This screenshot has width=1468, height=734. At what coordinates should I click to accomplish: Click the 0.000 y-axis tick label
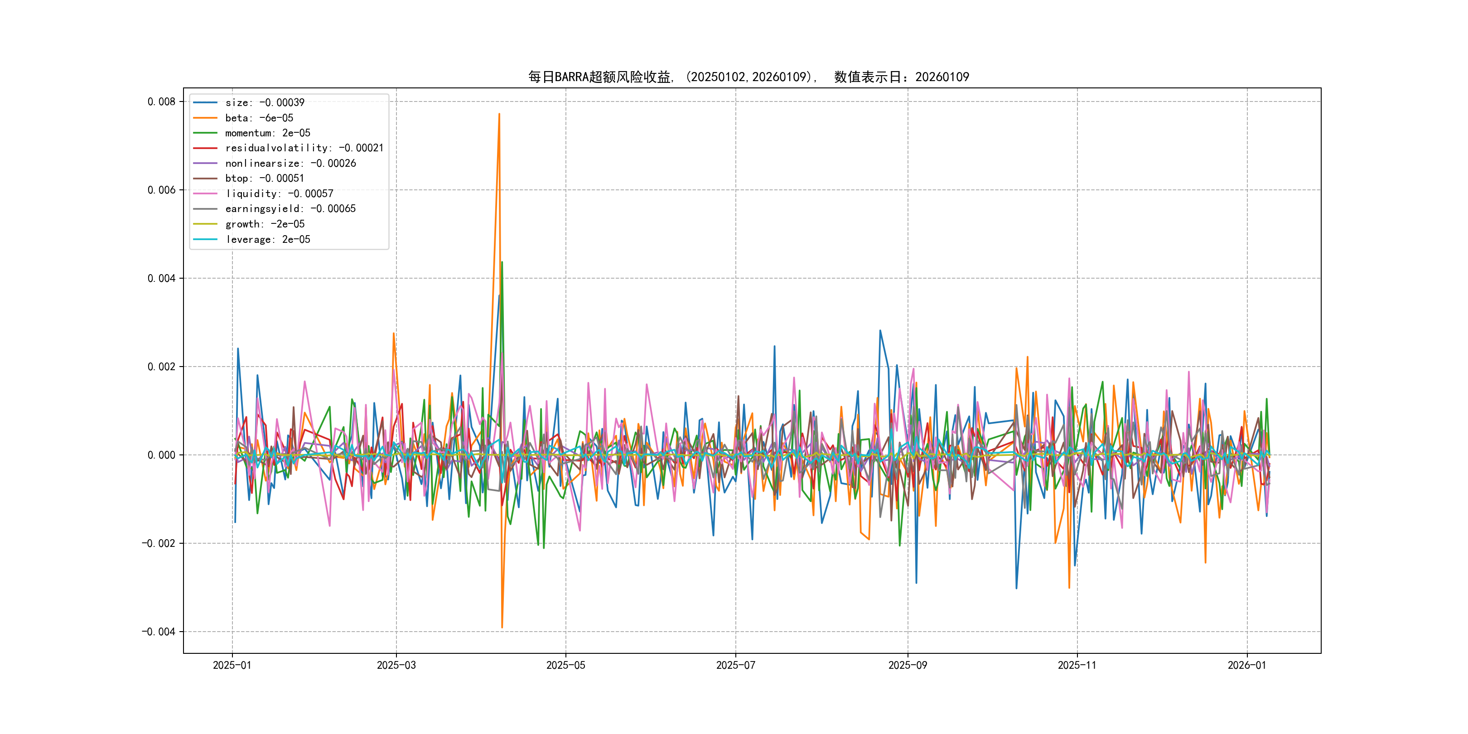pos(161,455)
